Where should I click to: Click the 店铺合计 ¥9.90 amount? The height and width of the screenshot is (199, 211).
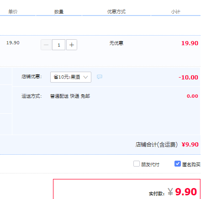[x=190, y=145]
